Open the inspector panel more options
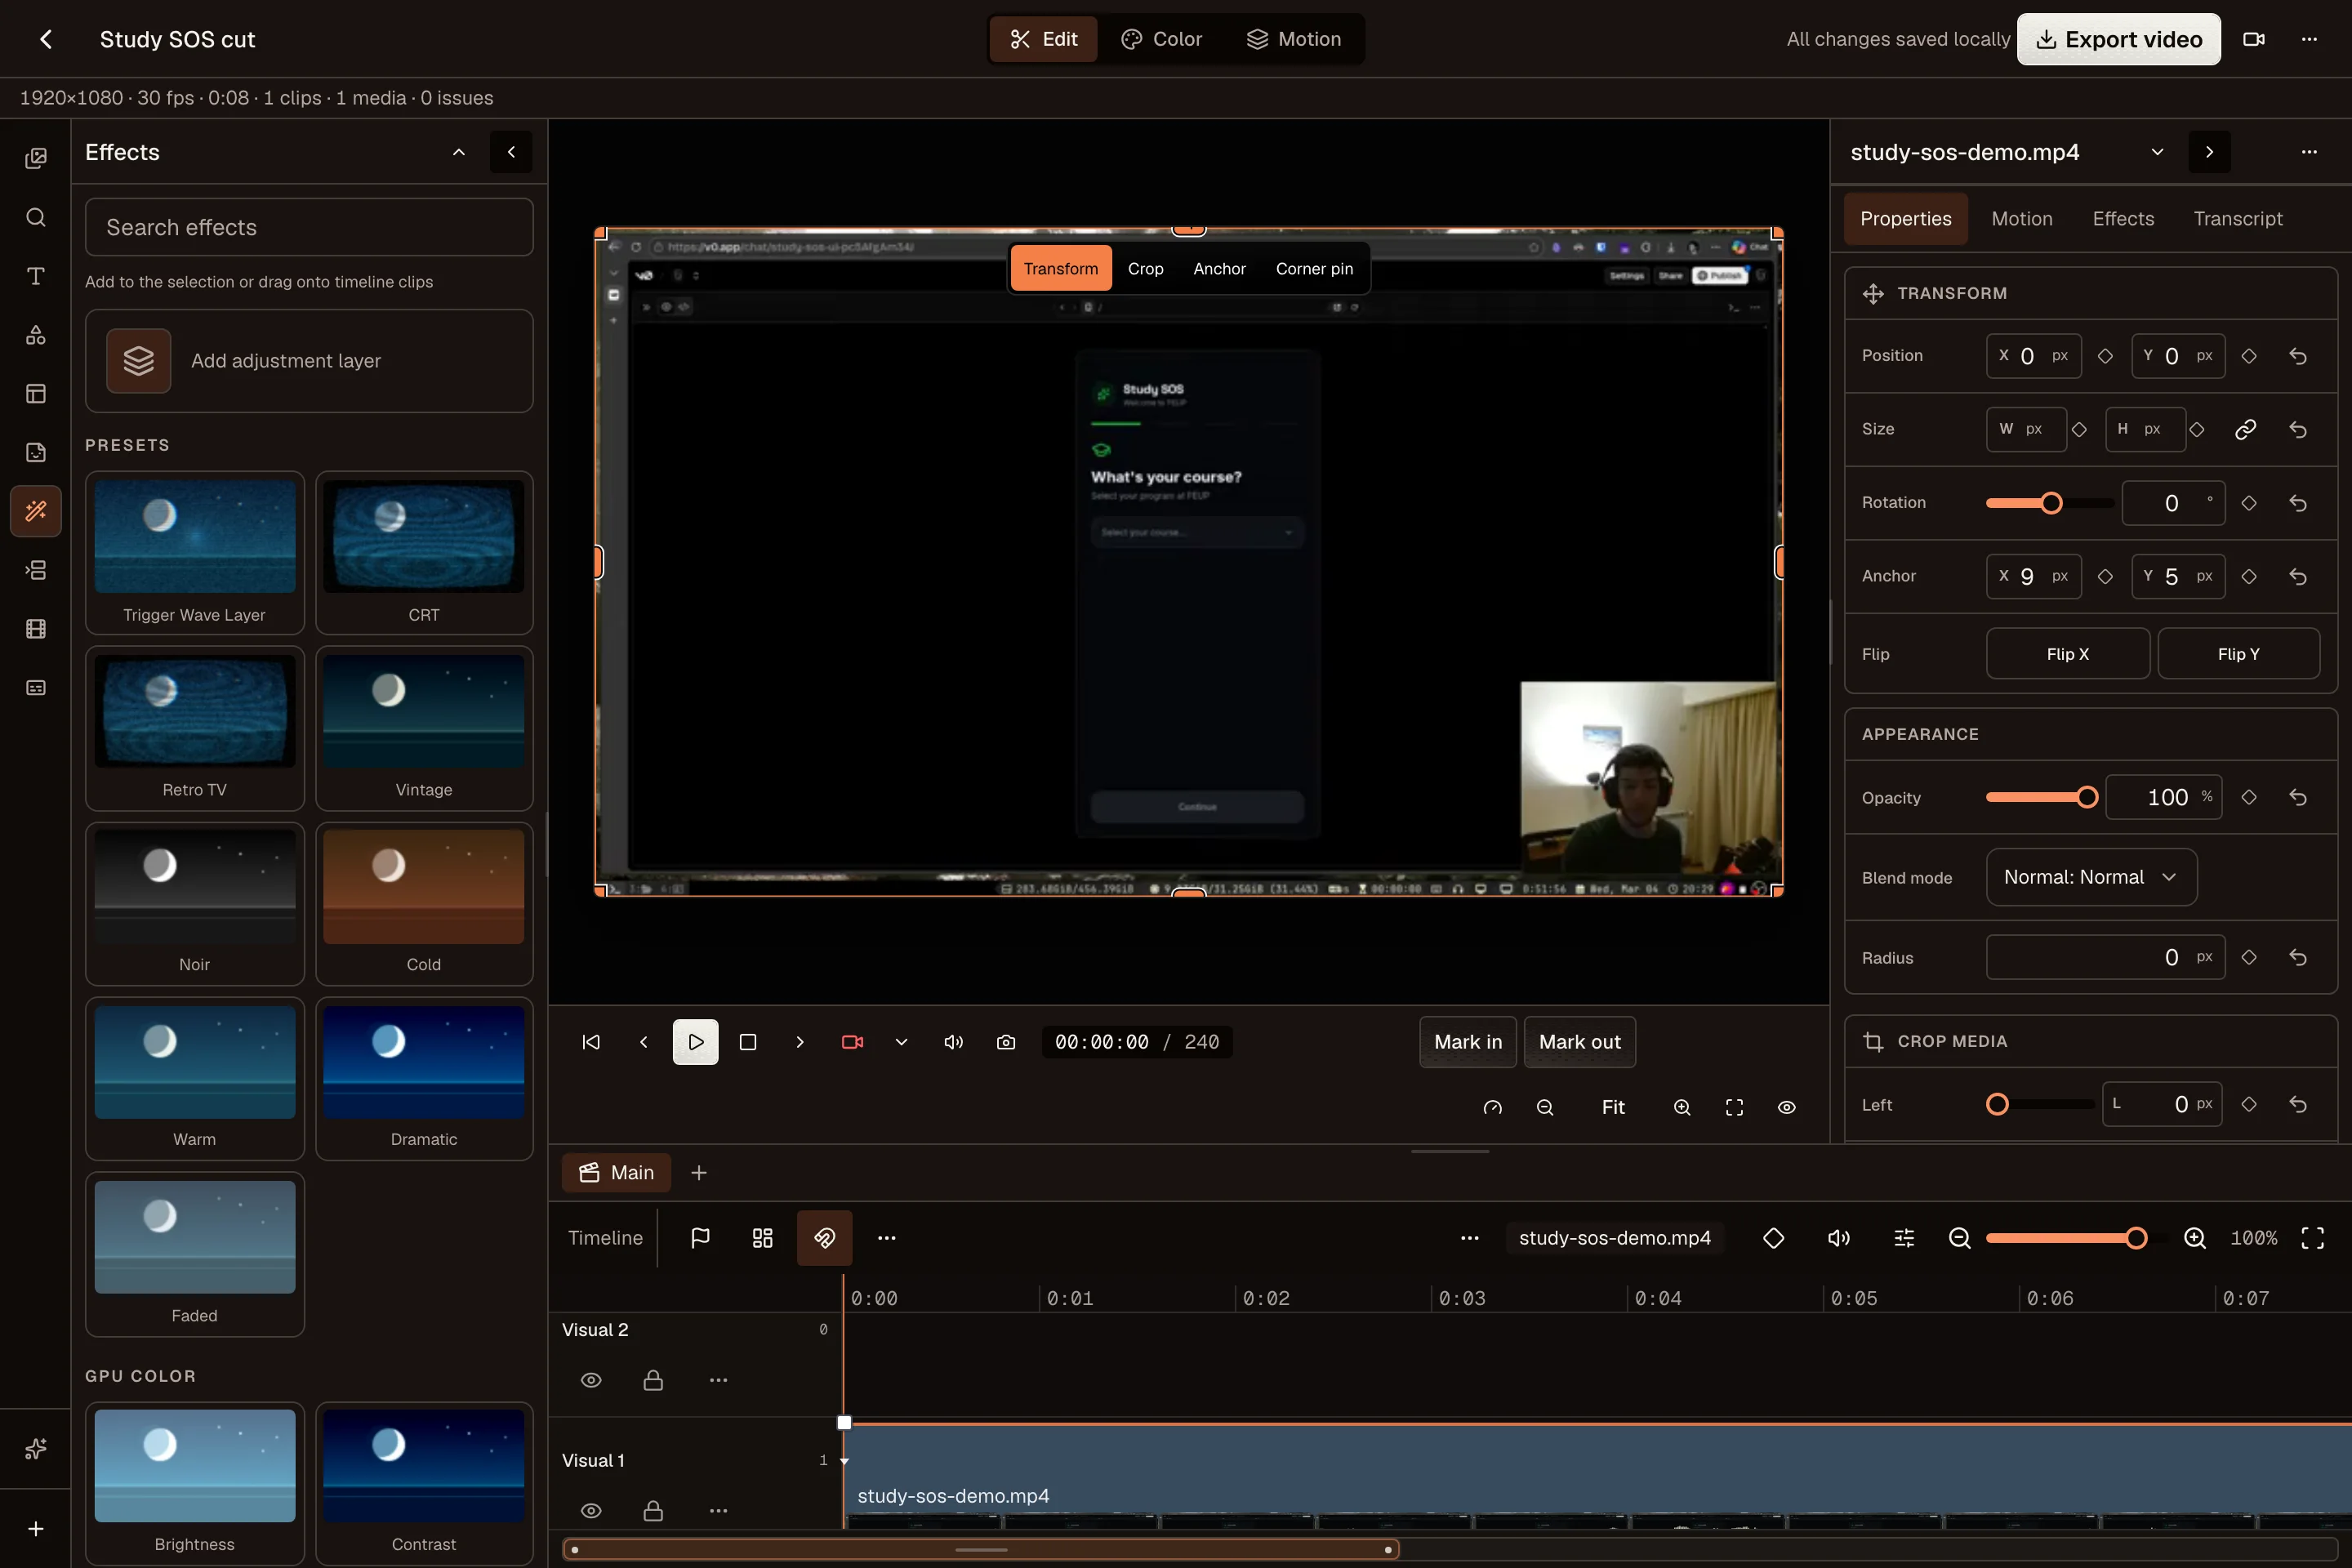Viewport: 2352px width, 1568px height. pyautogui.click(x=2309, y=152)
